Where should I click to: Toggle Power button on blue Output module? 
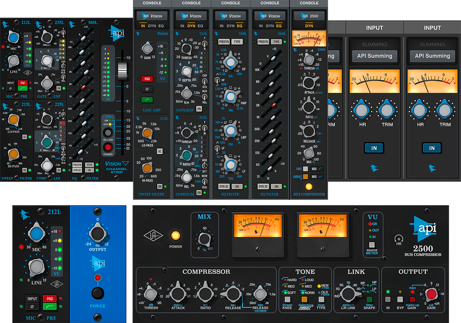[98, 293]
